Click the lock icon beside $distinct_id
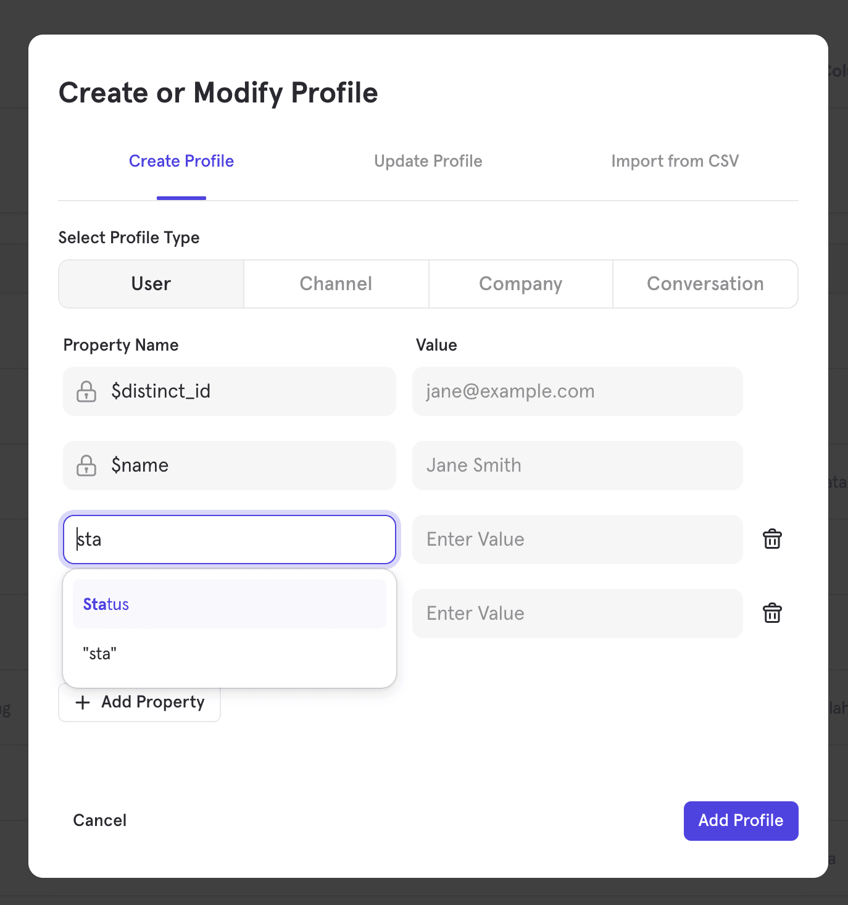The height and width of the screenshot is (905, 848). point(86,391)
